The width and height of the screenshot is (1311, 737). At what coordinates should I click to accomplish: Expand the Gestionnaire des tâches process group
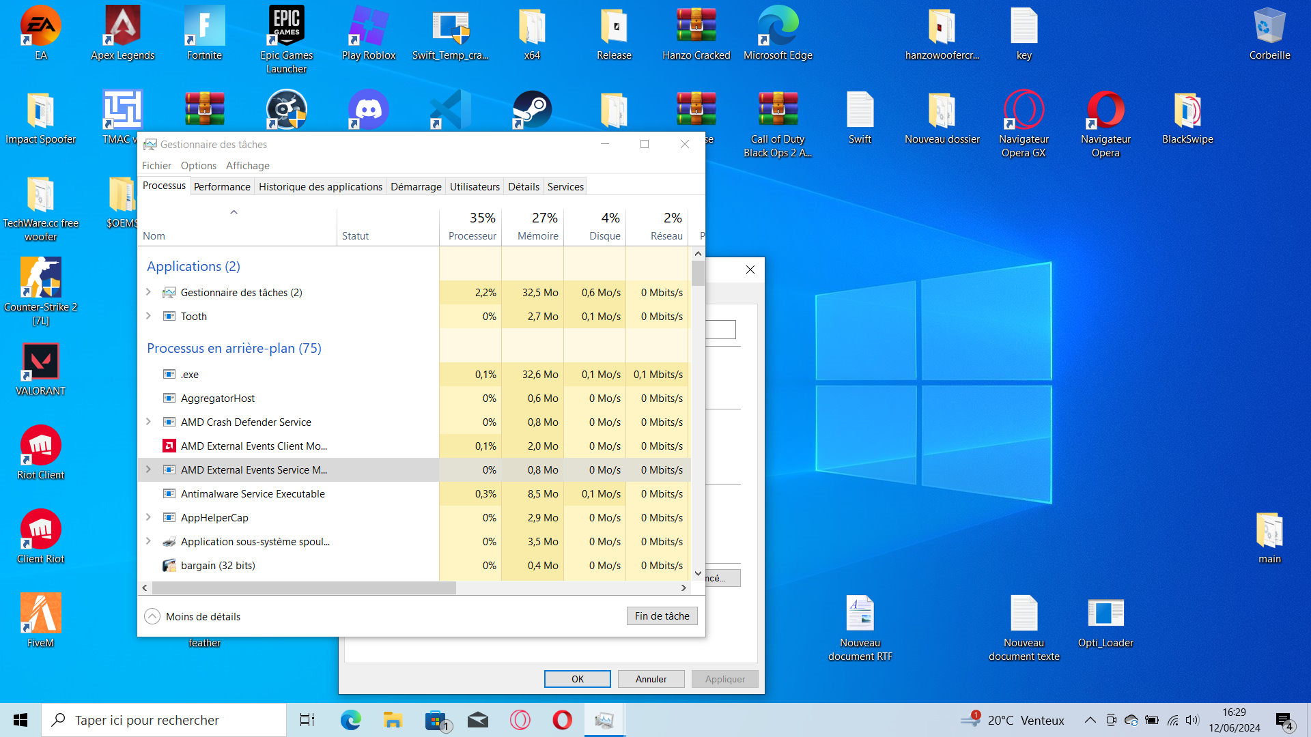point(148,292)
